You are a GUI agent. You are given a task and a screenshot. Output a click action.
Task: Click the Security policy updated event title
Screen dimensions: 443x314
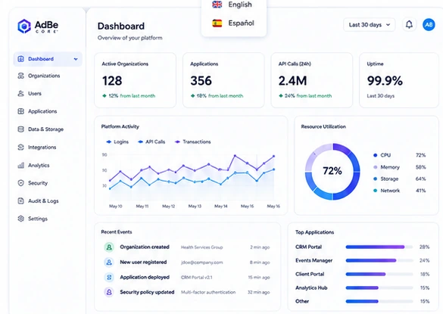(x=147, y=292)
